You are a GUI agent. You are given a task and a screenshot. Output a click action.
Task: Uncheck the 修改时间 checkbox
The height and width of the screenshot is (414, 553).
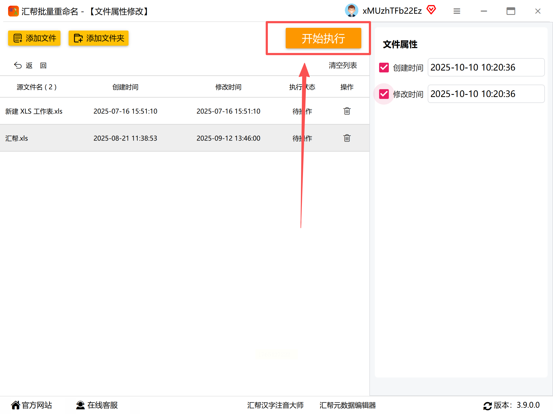point(384,94)
